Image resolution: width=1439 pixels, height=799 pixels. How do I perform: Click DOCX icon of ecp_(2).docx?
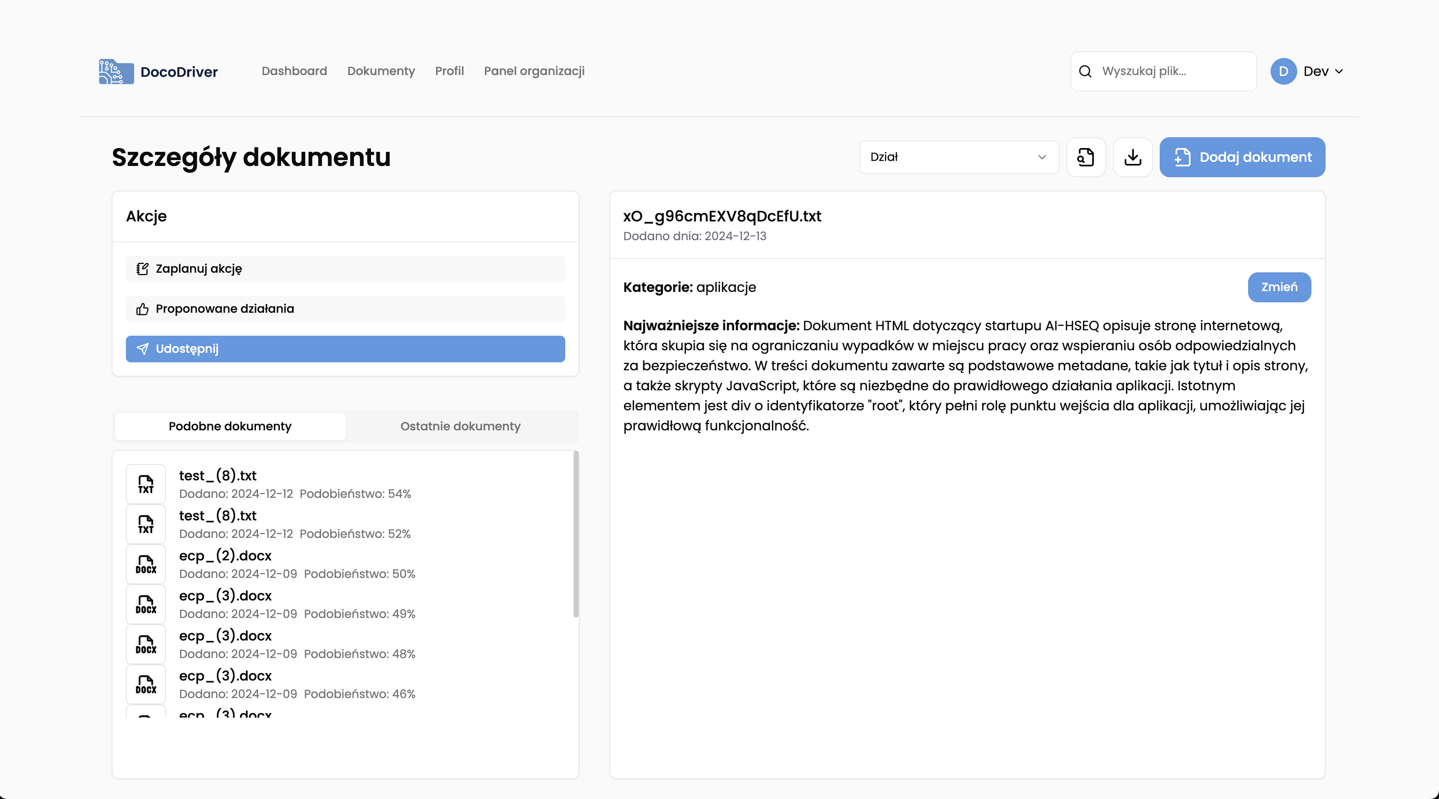[146, 564]
